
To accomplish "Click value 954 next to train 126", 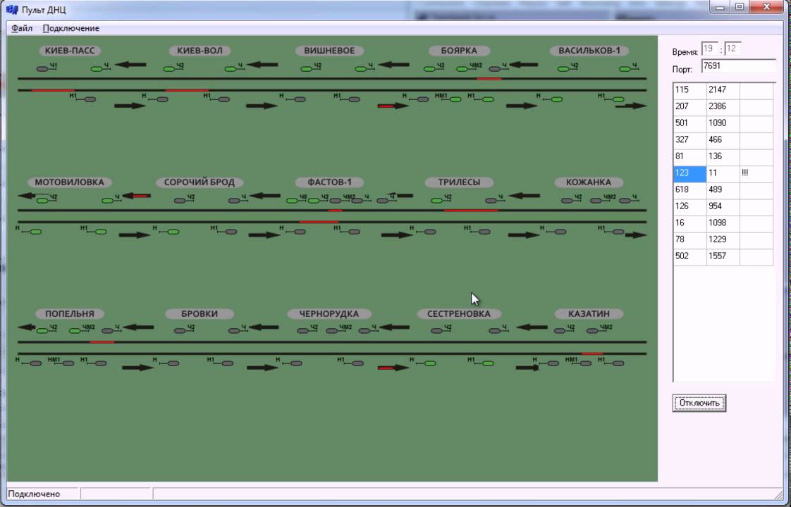I will click(723, 206).
